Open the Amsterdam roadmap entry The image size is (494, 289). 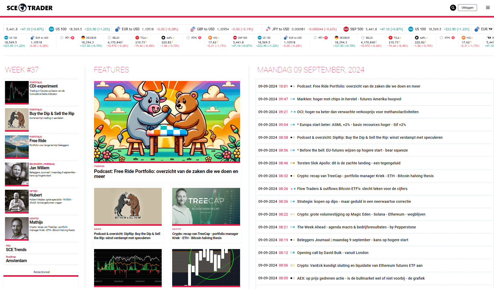point(16,261)
